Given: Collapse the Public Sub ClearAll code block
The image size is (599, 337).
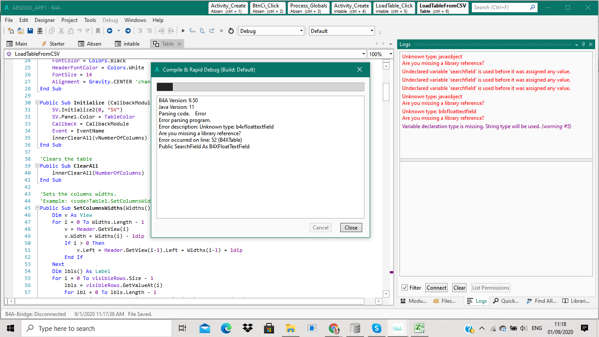Looking at the screenshot, I should pos(38,166).
